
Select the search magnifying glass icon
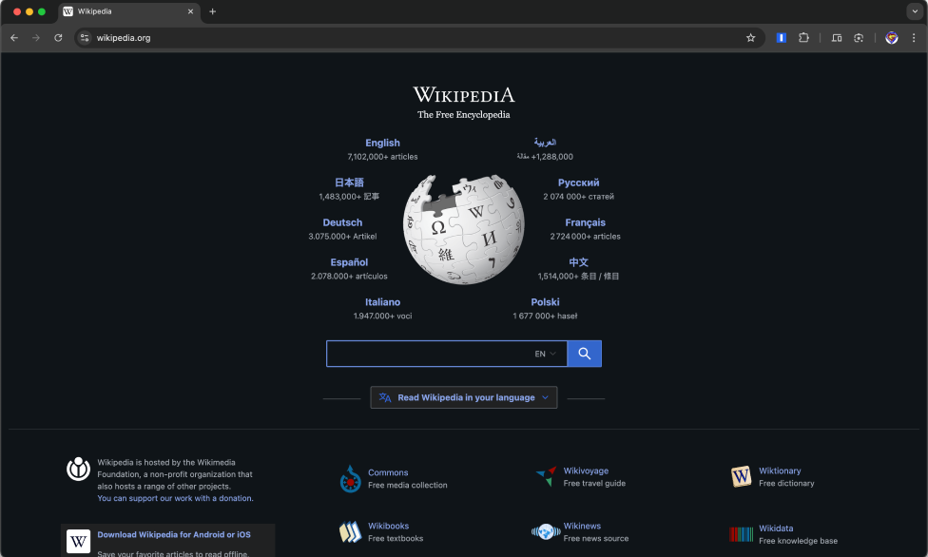point(584,353)
